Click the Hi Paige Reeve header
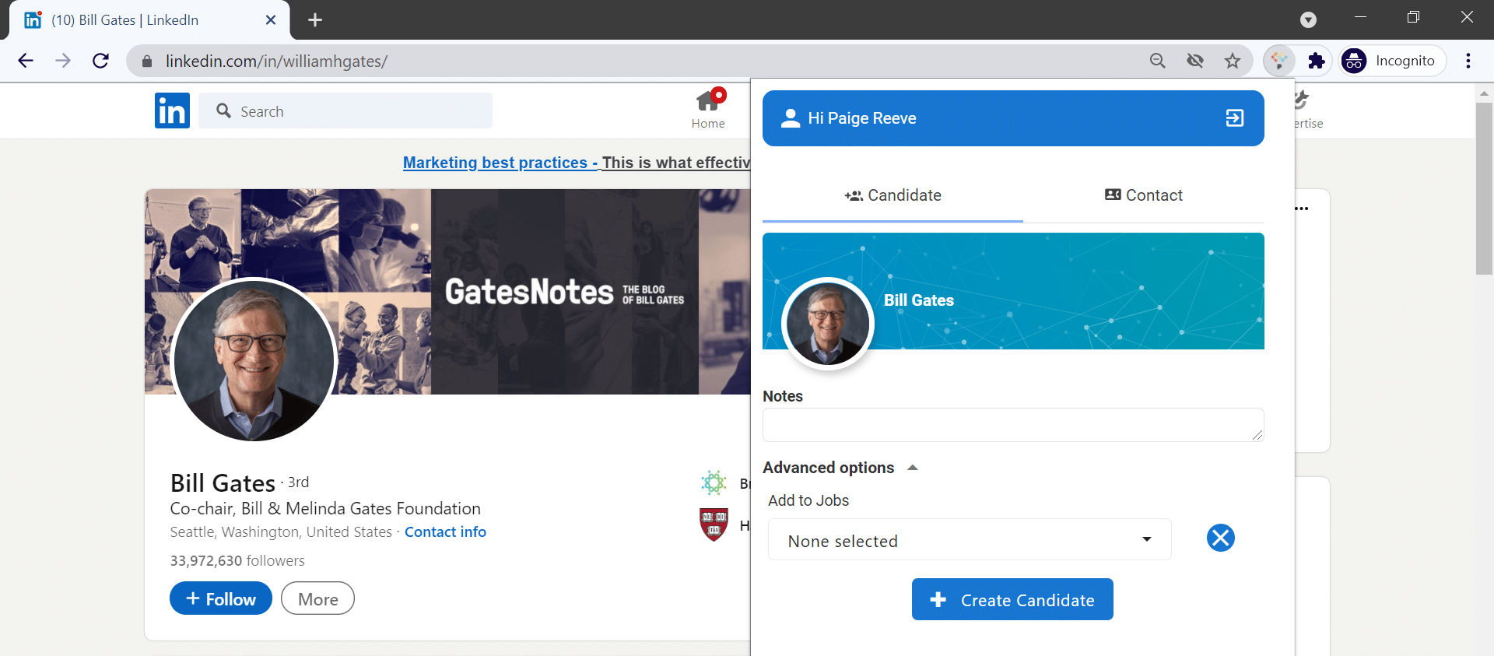 click(1013, 118)
